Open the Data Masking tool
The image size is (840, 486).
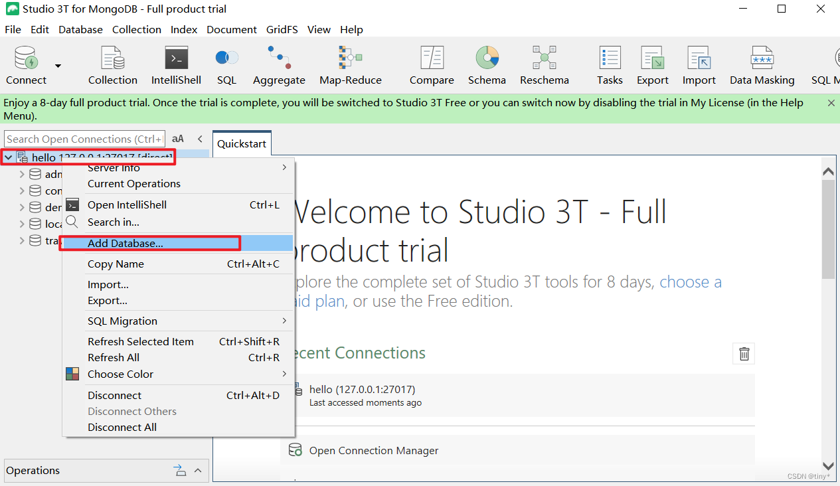pos(762,65)
